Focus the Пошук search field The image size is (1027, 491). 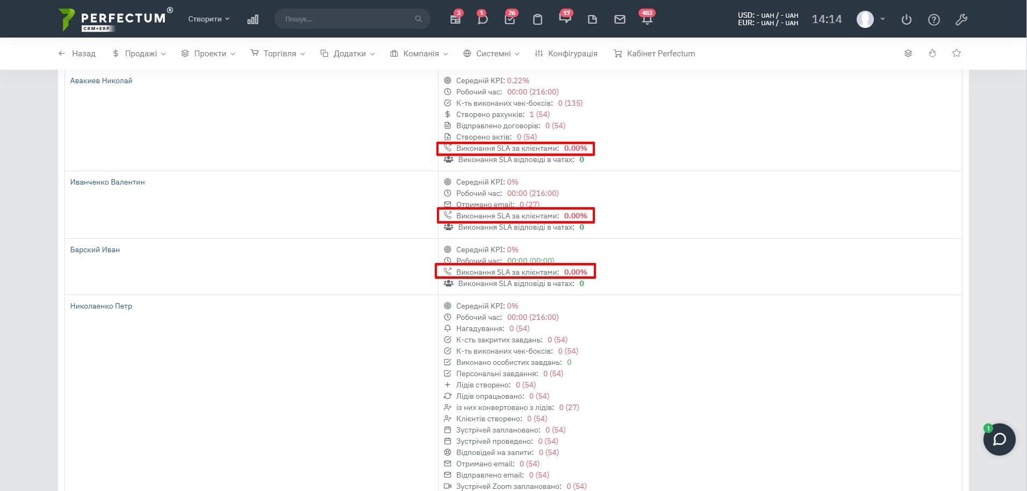pos(347,19)
